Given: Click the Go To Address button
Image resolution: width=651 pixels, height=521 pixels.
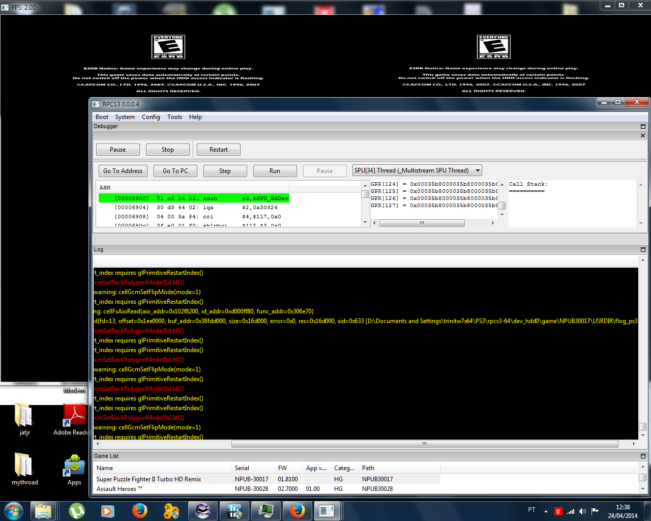Looking at the screenshot, I should pos(123,171).
